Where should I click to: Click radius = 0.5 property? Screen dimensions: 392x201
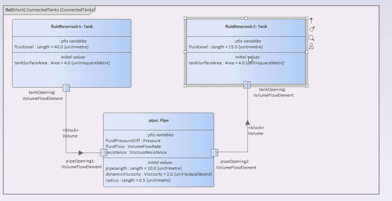[x=138, y=180]
